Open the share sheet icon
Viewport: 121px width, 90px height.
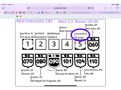106,8
